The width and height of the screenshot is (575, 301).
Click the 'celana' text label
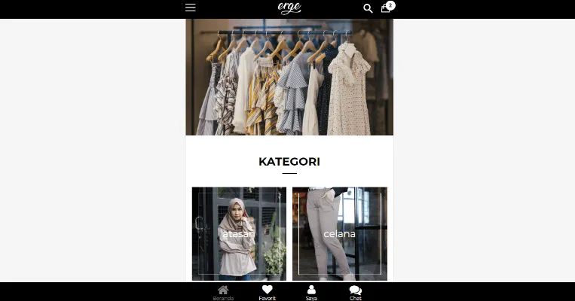pyautogui.click(x=340, y=234)
